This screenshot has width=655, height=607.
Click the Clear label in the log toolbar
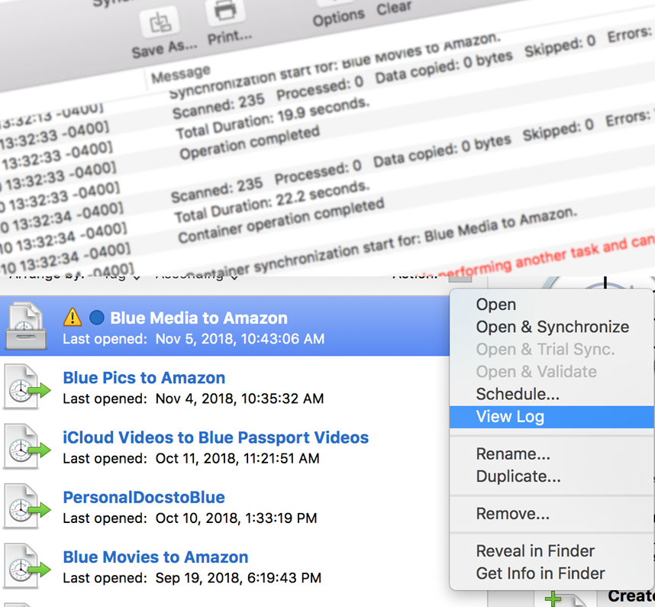click(x=394, y=7)
